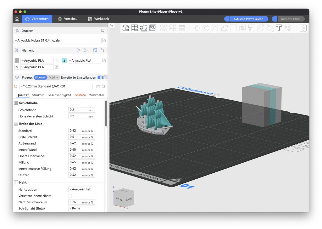The height and width of the screenshot is (229, 322).
Task: Expand the Schrägnaht (Beta) dropdown
Action: coord(81,208)
